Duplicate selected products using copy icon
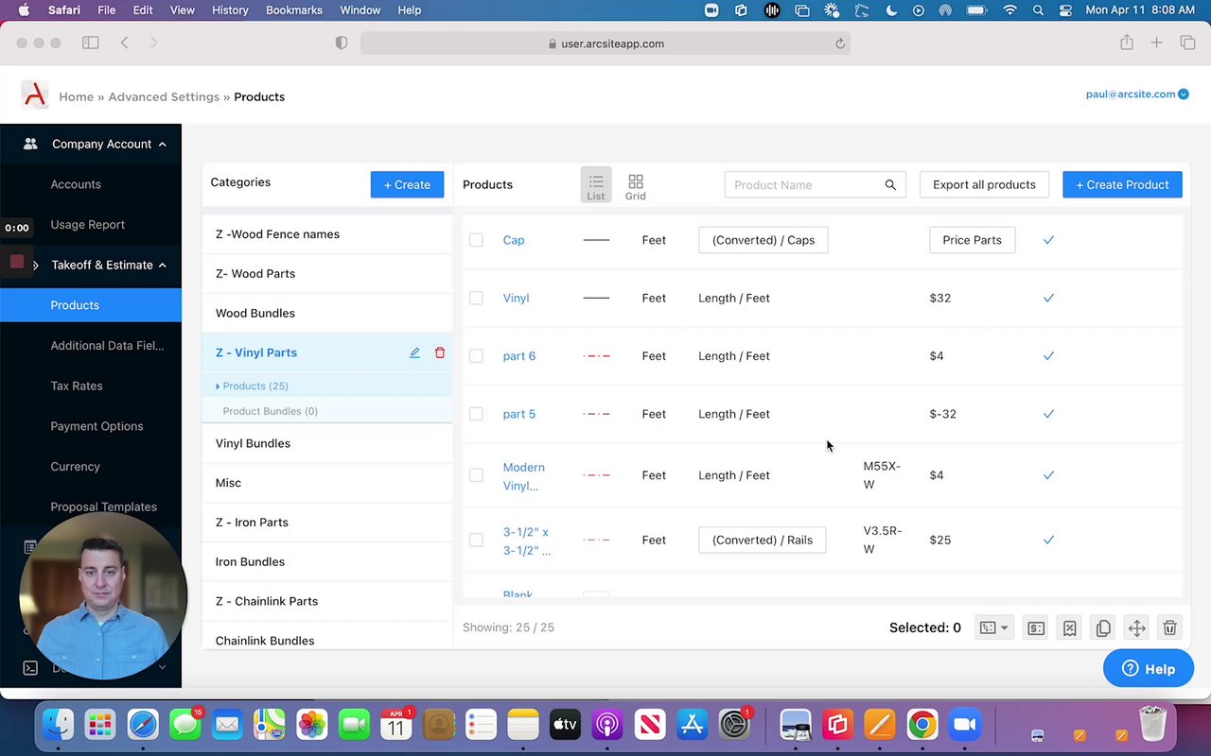This screenshot has width=1211, height=756. [1103, 628]
